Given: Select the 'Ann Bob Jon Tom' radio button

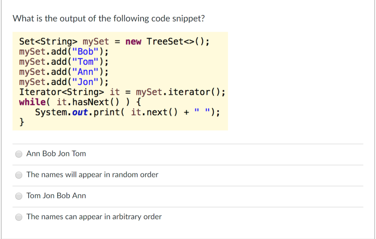Looking at the screenshot, I should [19, 154].
